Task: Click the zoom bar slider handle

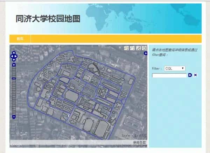Action: click(14, 79)
